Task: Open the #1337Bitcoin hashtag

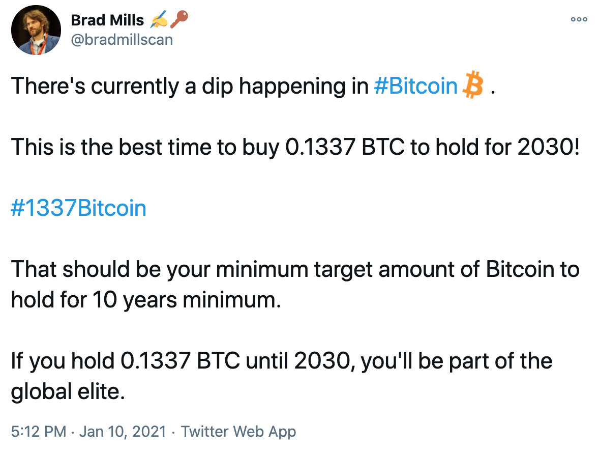Action: pos(78,208)
